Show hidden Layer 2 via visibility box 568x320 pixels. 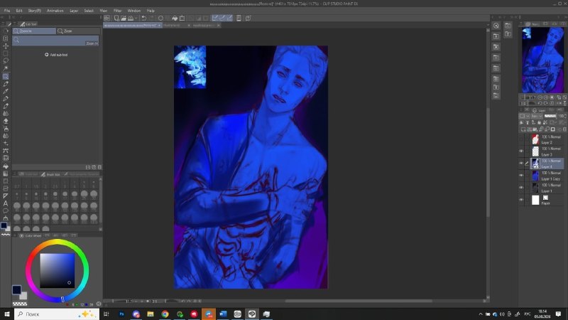coord(521,139)
